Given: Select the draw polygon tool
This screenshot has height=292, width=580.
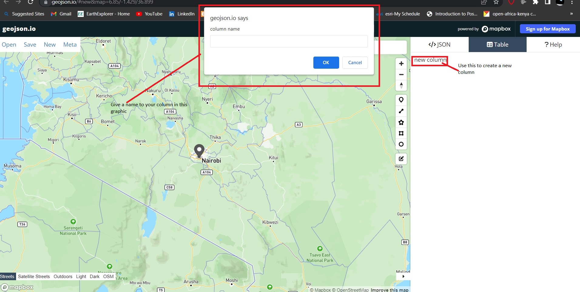Looking at the screenshot, I should pyautogui.click(x=401, y=122).
